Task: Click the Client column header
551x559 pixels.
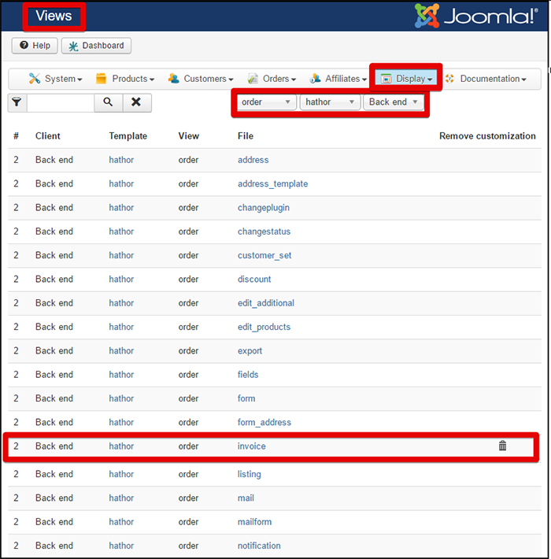Action: click(x=48, y=136)
